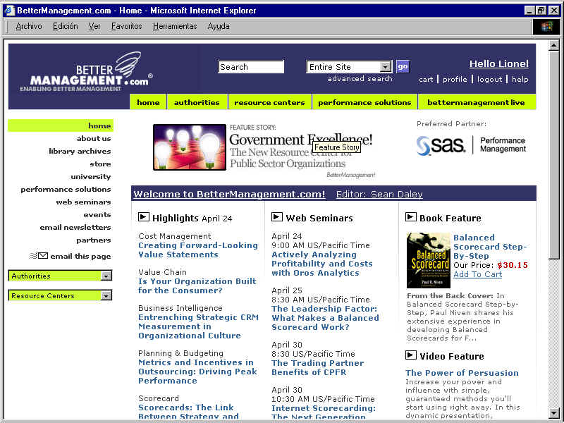Open performance solutions in left sidebar
564x423 pixels.
(66, 189)
